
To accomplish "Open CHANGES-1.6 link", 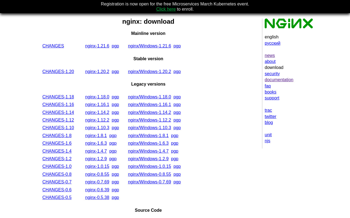I will click(x=57, y=143).
